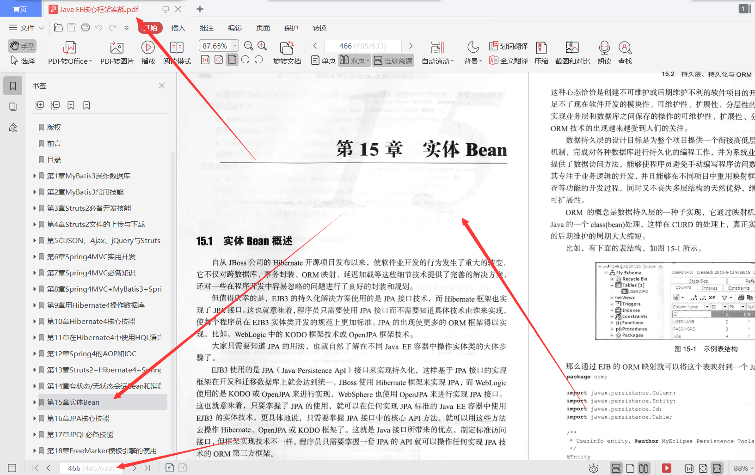Activate the 选择 selection tool
The width and height of the screenshot is (755, 475).
point(22,61)
